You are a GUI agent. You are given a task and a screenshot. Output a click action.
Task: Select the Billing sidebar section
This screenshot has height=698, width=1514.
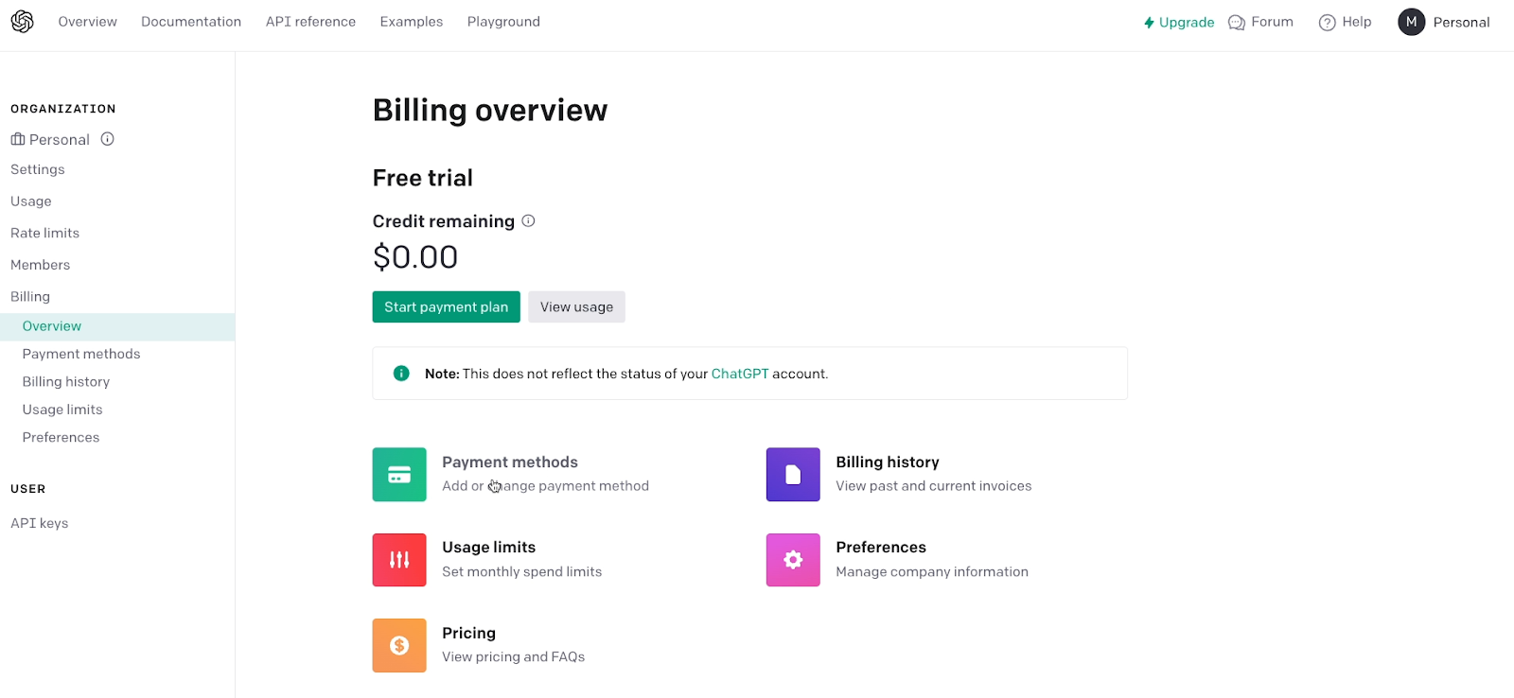[x=30, y=297]
